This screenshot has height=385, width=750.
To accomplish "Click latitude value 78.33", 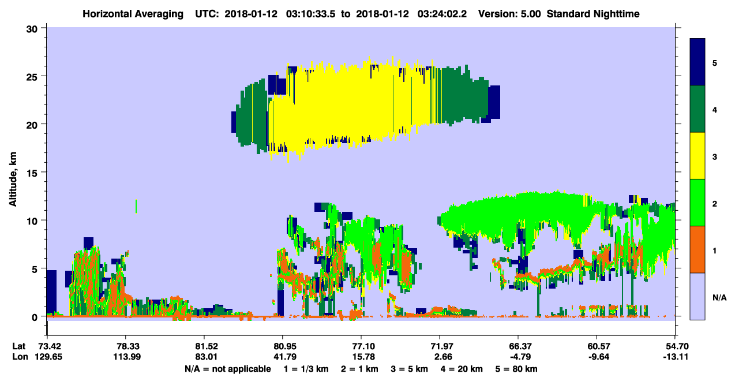I will point(125,346).
